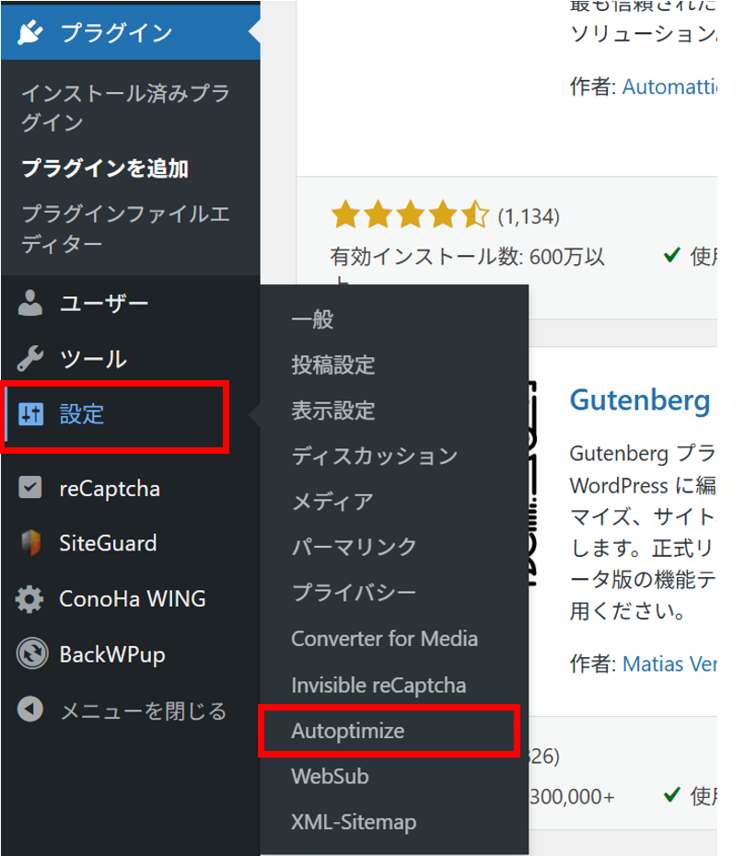The width and height of the screenshot is (744, 856).
Task: Click the Gutenberg plugin title link
Action: coord(640,400)
